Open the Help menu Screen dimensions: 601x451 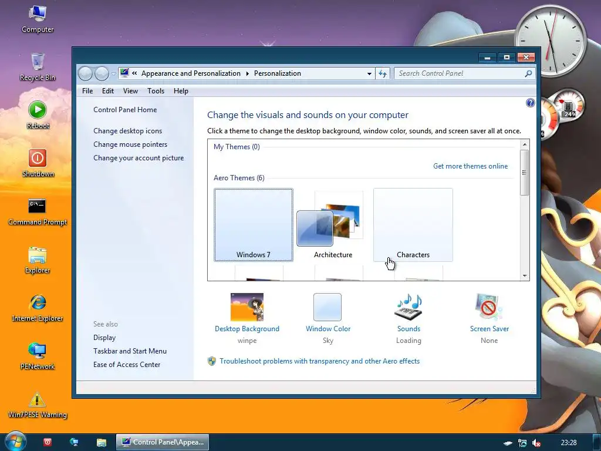(x=181, y=91)
